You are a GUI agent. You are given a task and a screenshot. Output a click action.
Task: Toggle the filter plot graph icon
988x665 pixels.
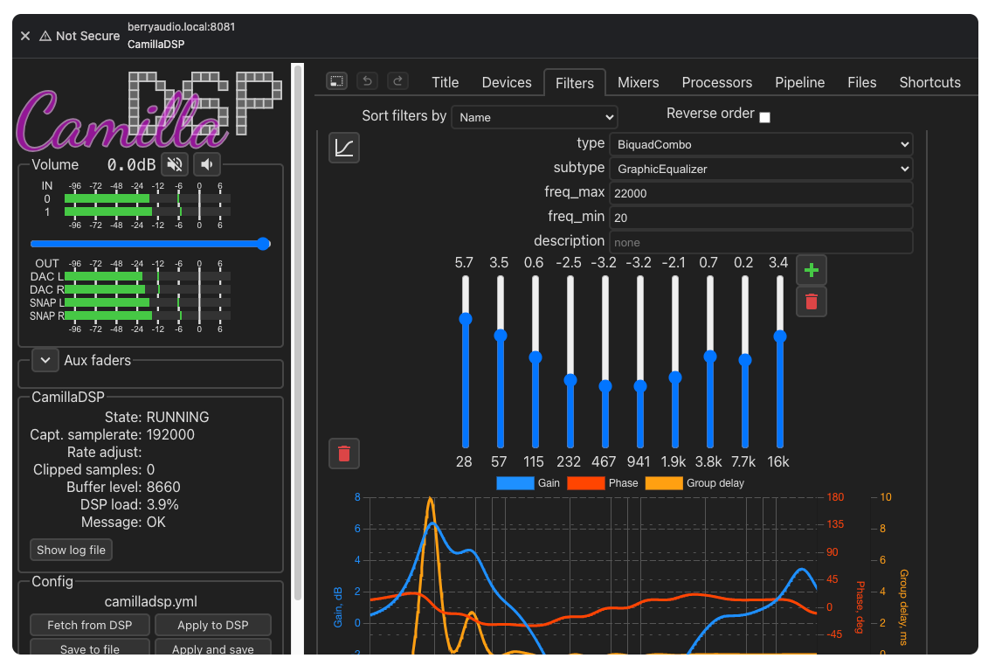click(344, 148)
